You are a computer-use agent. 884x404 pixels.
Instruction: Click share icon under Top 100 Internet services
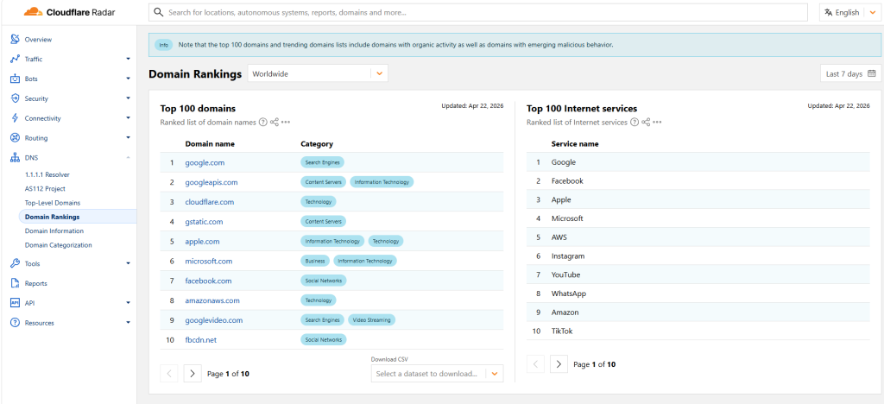point(645,123)
